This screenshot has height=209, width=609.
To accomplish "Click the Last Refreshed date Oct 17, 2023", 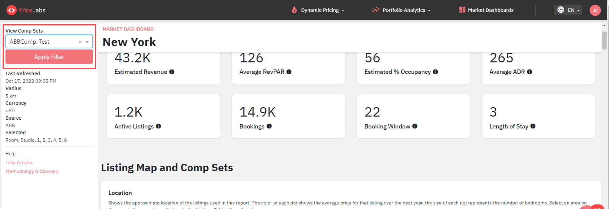I will click(31, 81).
